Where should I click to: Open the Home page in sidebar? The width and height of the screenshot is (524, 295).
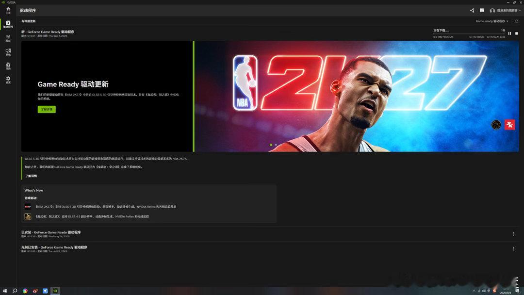[x=8, y=10]
